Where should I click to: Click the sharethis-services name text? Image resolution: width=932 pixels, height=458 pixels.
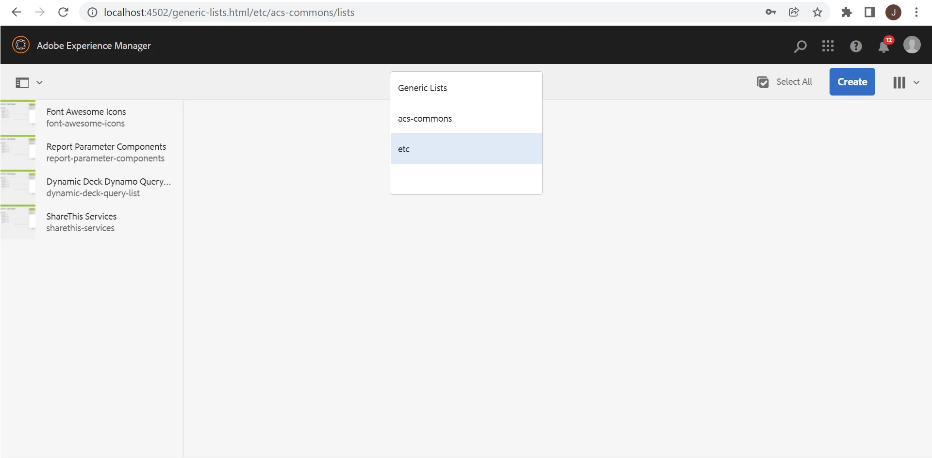tap(81, 228)
